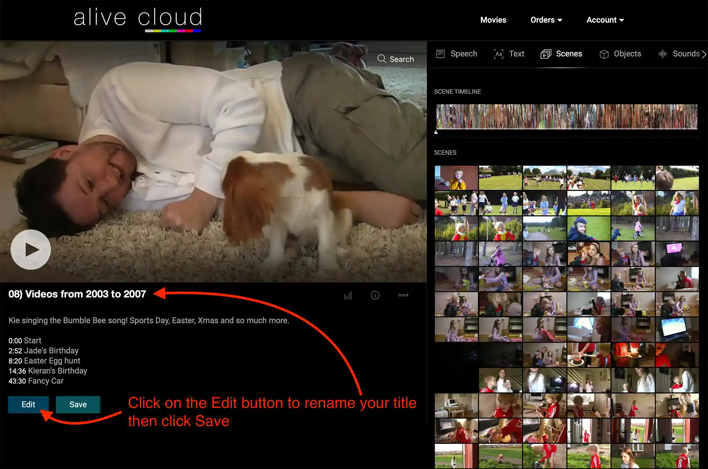Image resolution: width=708 pixels, height=469 pixels.
Task: Expand the Orders dropdown menu
Action: [546, 20]
